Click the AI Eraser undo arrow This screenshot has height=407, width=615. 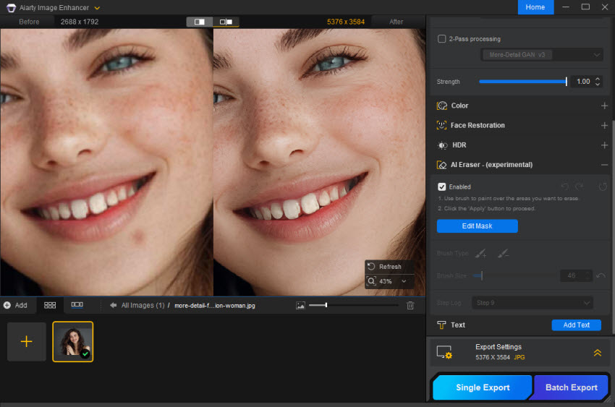coord(565,187)
